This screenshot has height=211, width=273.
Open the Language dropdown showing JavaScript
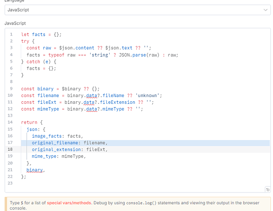[138, 10]
